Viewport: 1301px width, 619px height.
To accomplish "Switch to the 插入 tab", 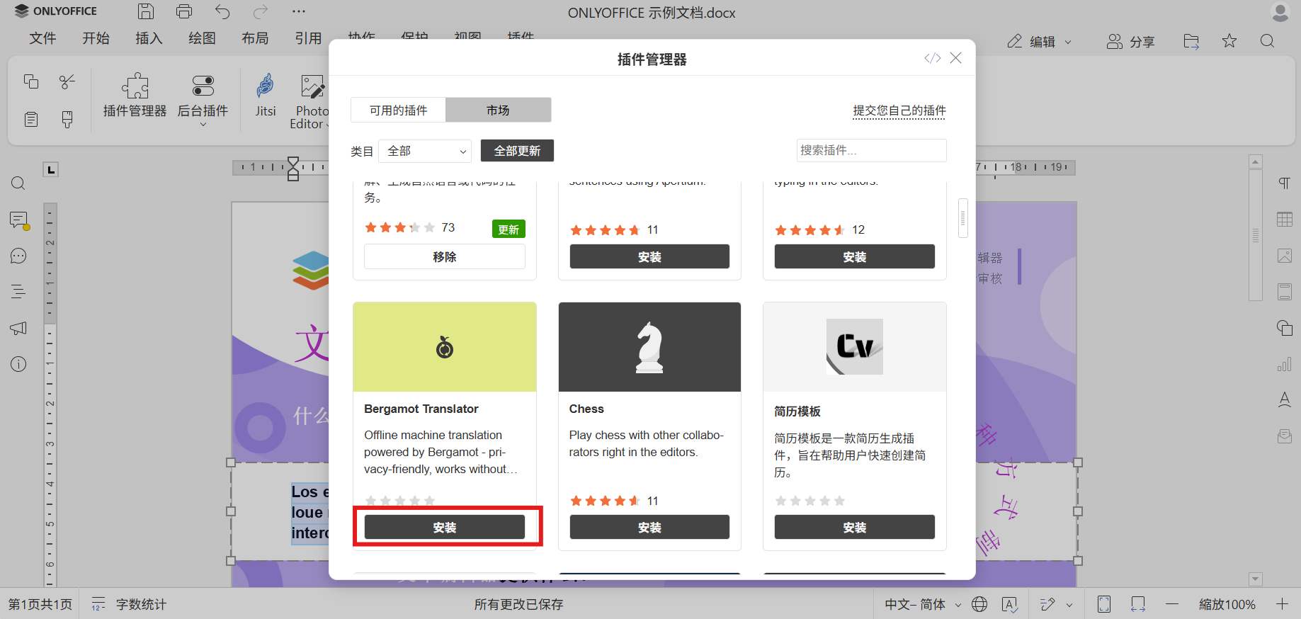I will coord(149,38).
